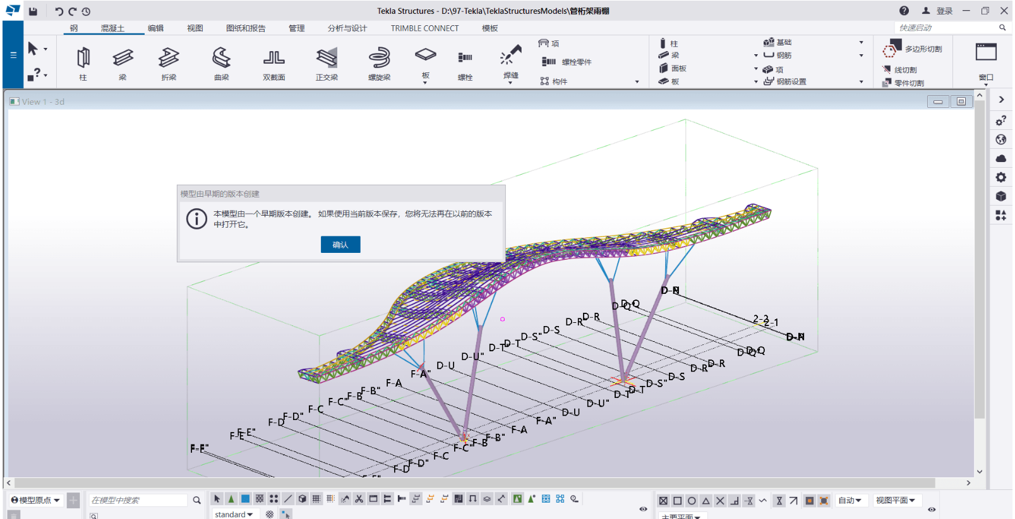Open the side pane gear icon
This screenshot has width=1015, height=519.
point(1001,177)
